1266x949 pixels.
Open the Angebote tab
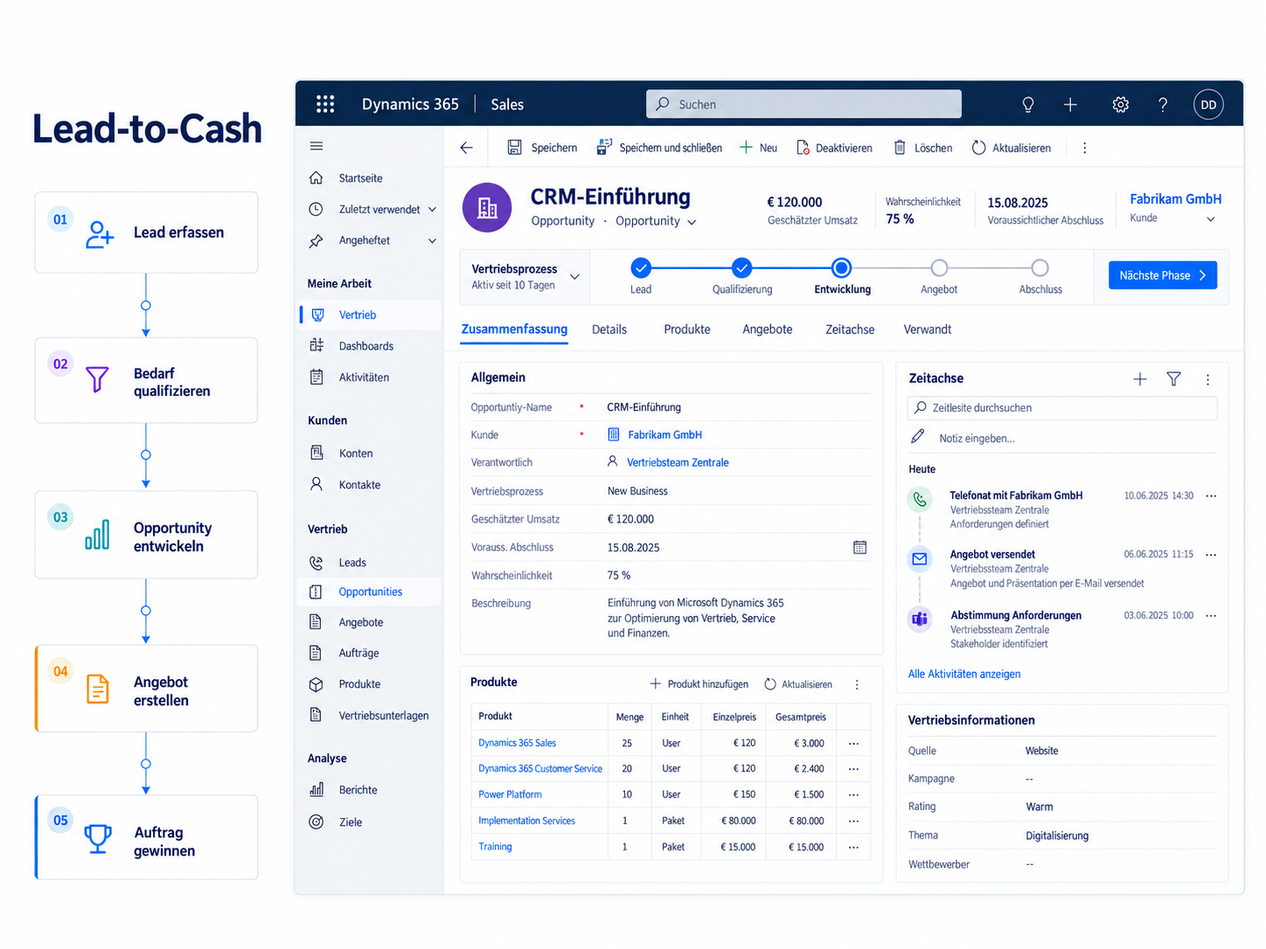coord(768,329)
